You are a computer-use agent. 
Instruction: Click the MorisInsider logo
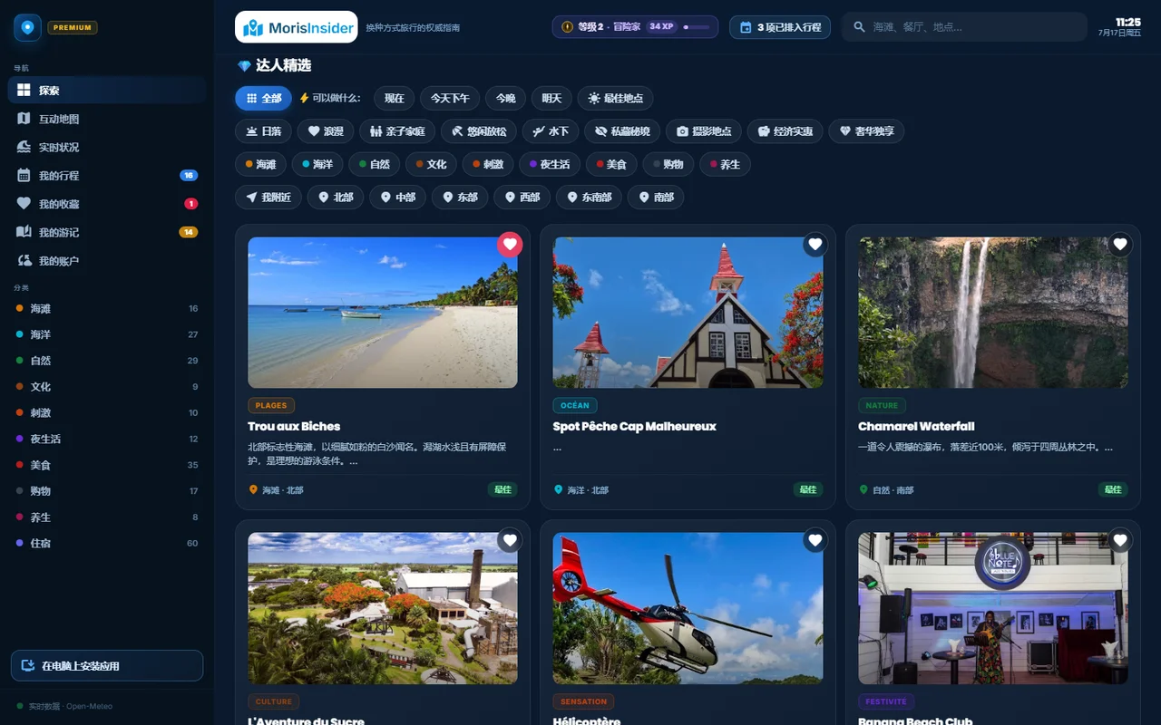pos(297,27)
